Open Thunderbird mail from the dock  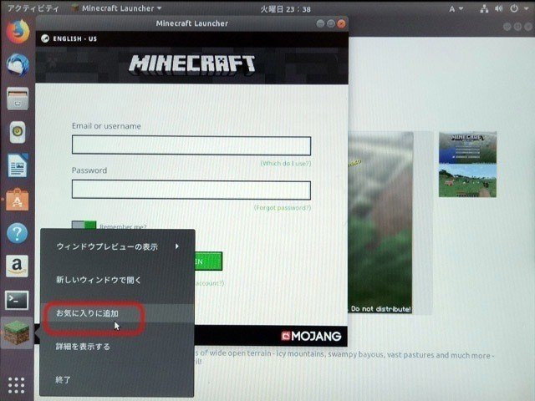coord(18,64)
